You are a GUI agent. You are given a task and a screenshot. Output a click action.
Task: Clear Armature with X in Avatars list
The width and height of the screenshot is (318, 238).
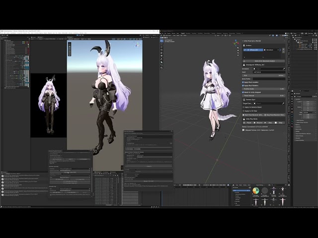point(278,50)
